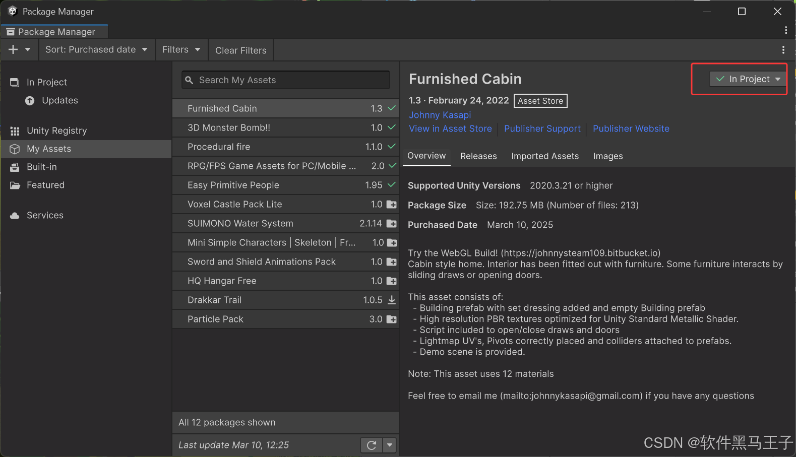Open the add package dropdown arrow
This screenshot has height=457, width=796.
tap(28, 49)
